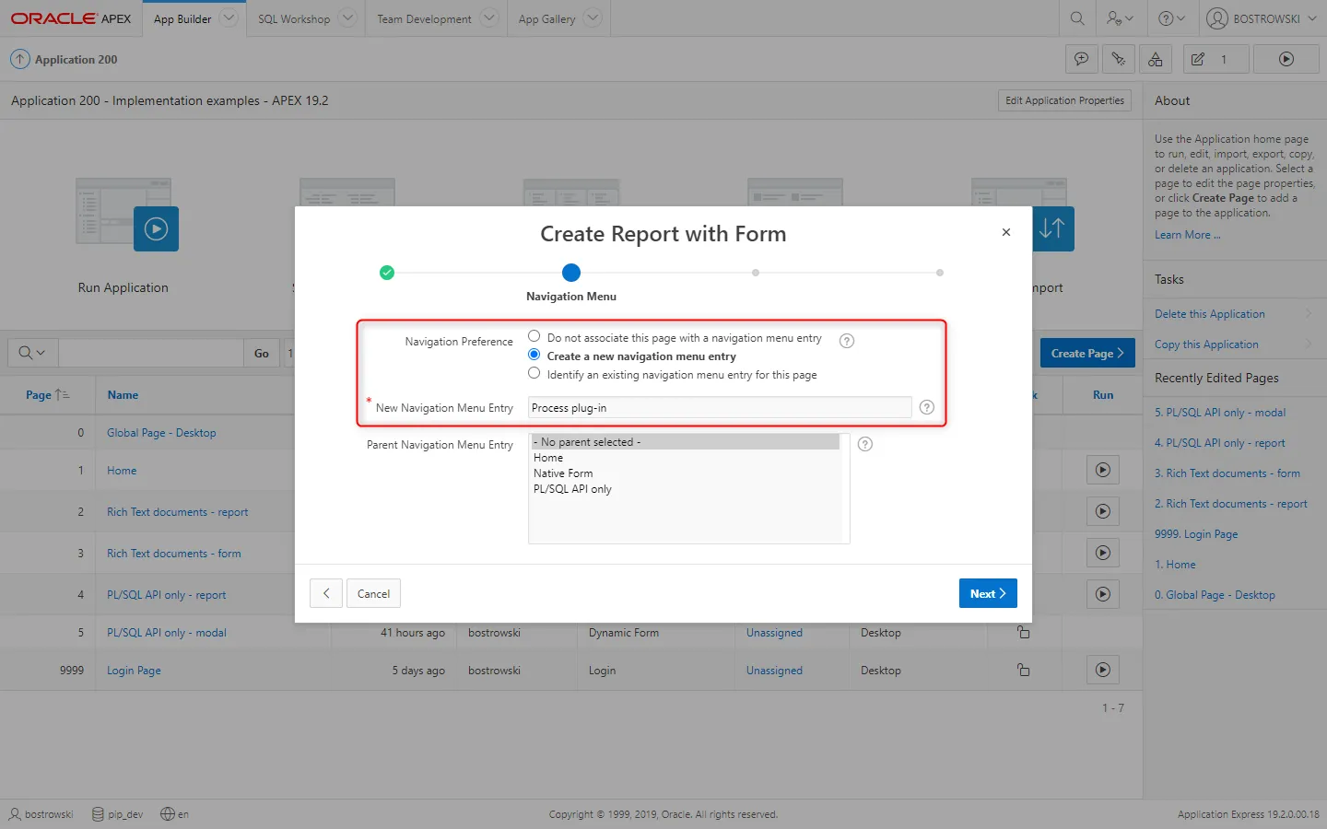The image size is (1327, 829).
Task: Open the Team Development tab
Action: pyautogui.click(x=424, y=18)
